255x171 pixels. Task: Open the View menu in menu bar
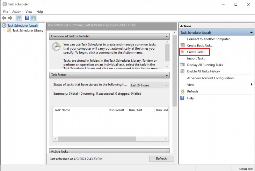tap(29, 12)
